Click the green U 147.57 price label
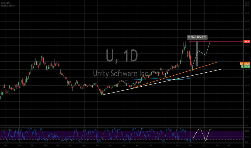Viewport: 251px width, 148px height. pos(245,66)
